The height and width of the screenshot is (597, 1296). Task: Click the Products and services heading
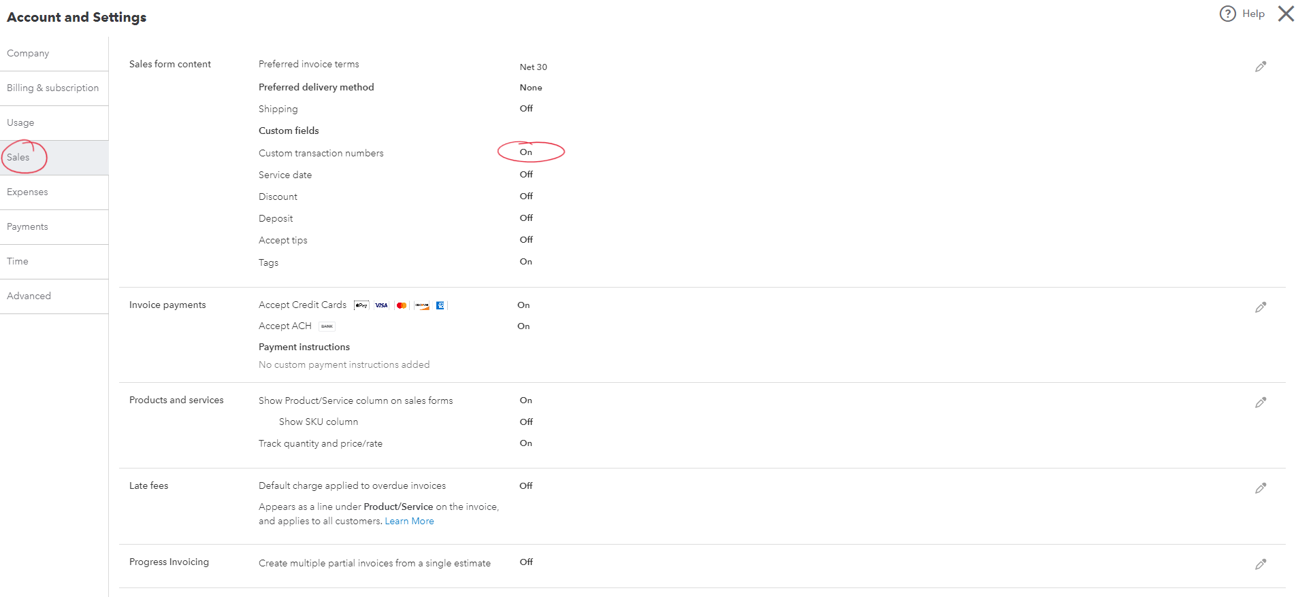pos(176,400)
